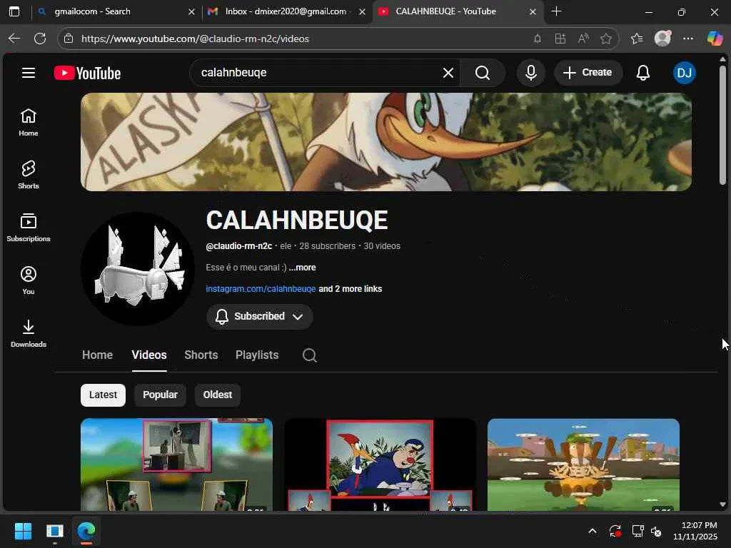Expand the channel description with ...more
Screen dimensions: 731x548
coord(302,268)
